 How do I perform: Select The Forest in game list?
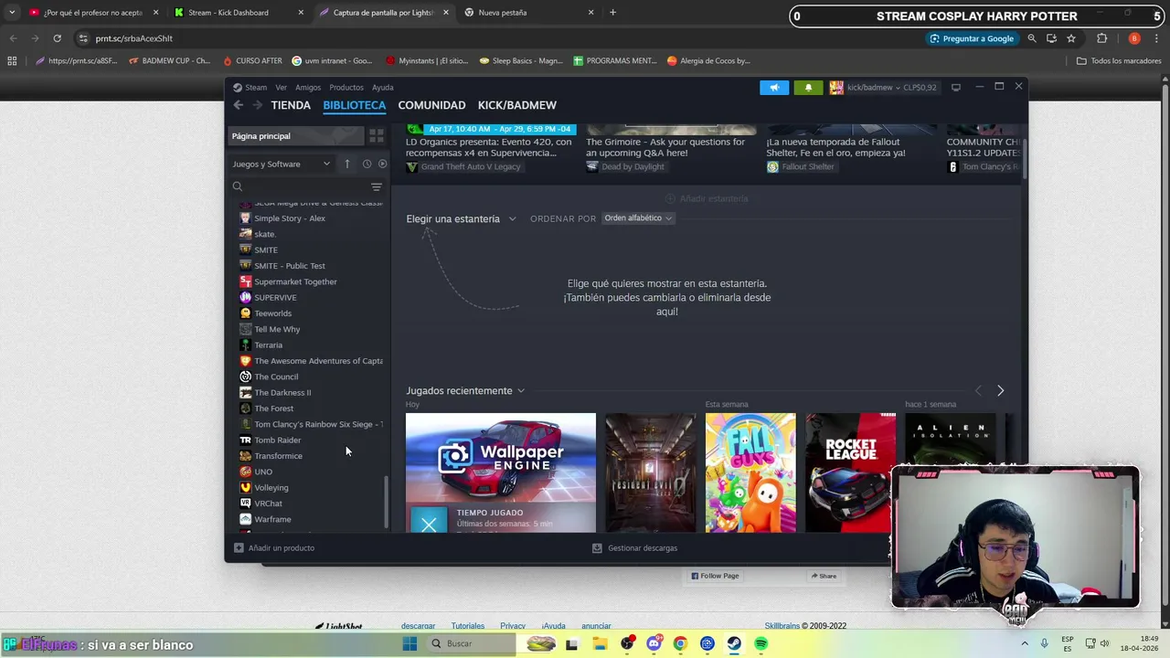273,409
